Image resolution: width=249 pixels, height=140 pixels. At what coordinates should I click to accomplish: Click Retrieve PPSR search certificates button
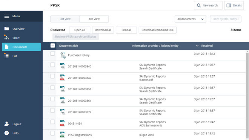point(75,37)
